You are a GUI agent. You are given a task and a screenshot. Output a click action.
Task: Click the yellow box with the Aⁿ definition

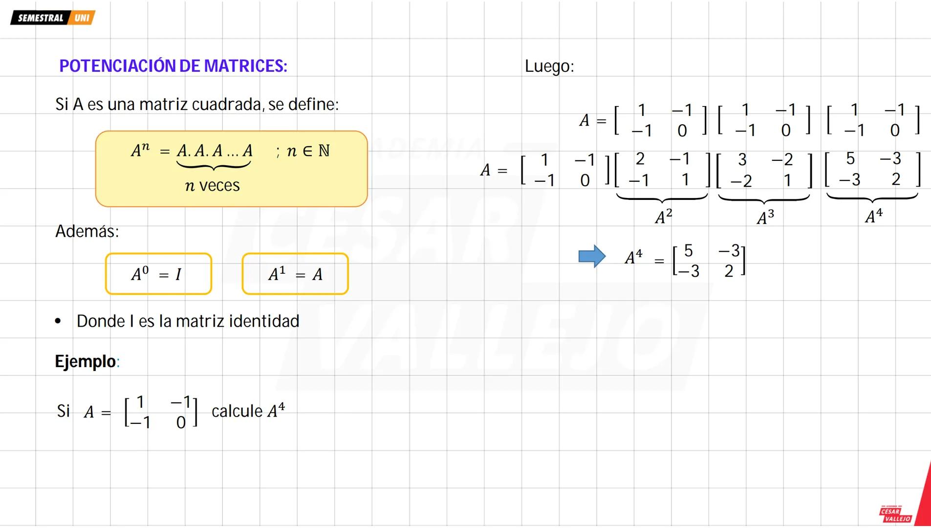[x=231, y=169]
